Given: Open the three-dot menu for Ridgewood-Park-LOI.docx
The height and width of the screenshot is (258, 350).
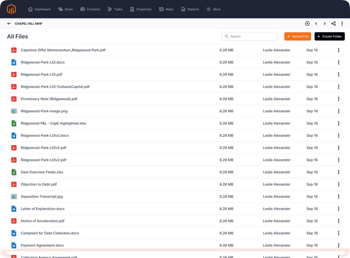Looking at the screenshot, I should (x=339, y=62).
